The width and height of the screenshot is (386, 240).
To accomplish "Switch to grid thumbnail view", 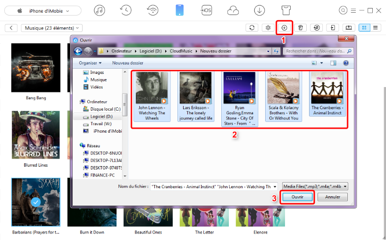I will click(365, 28).
